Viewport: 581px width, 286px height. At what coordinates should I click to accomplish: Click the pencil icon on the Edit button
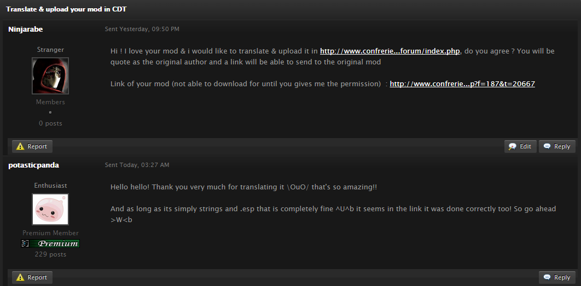click(x=513, y=147)
